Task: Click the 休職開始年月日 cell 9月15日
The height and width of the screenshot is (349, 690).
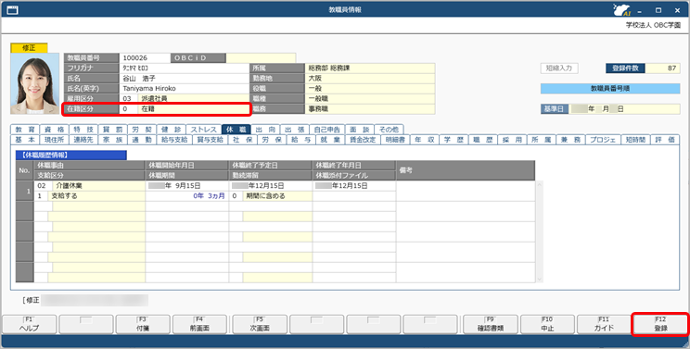Action: 186,186
